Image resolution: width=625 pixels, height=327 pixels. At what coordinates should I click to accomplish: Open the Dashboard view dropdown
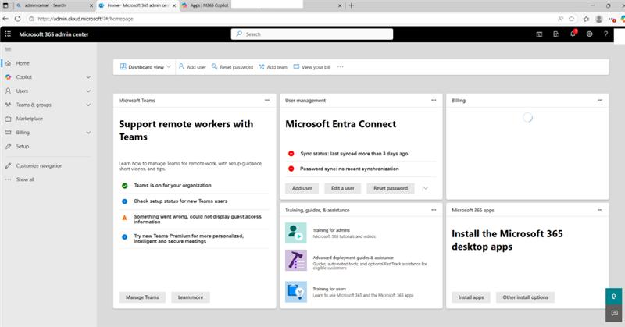(145, 67)
